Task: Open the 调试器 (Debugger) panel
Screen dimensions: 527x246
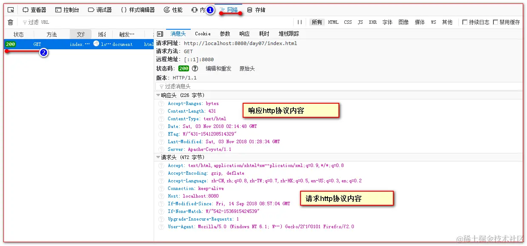Action: (x=99, y=9)
